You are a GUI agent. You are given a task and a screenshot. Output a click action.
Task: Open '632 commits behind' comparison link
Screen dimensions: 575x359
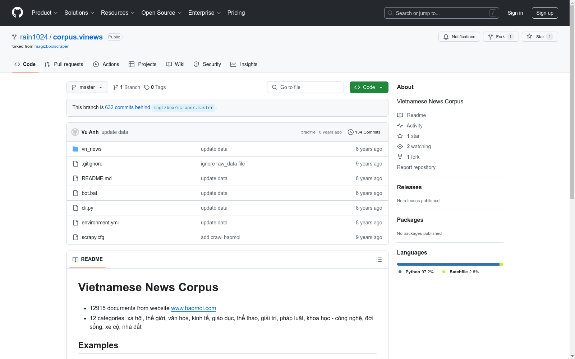coord(128,107)
